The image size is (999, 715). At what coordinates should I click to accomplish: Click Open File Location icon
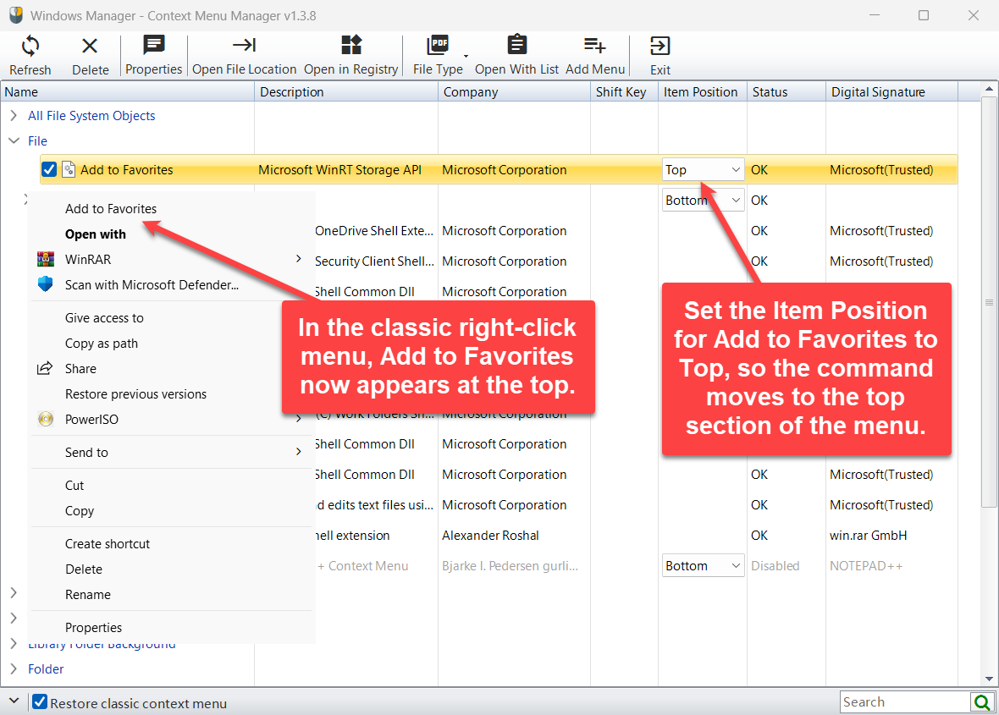point(244,45)
